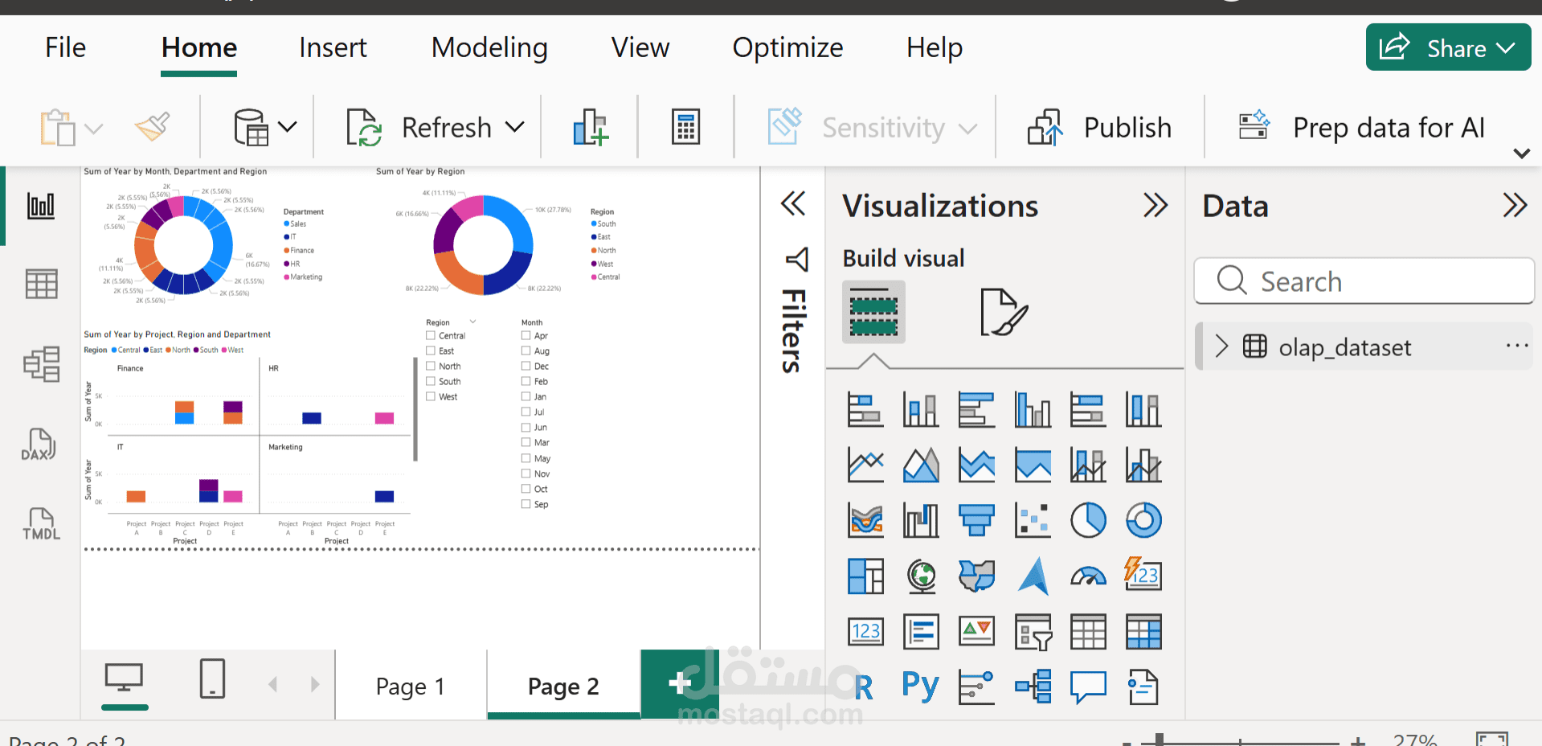This screenshot has height=746, width=1542.
Task: Click the Share button
Action: click(x=1447, y=48)
